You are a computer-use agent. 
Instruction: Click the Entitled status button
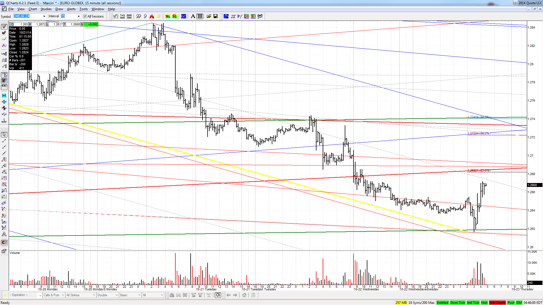(442, 303)
